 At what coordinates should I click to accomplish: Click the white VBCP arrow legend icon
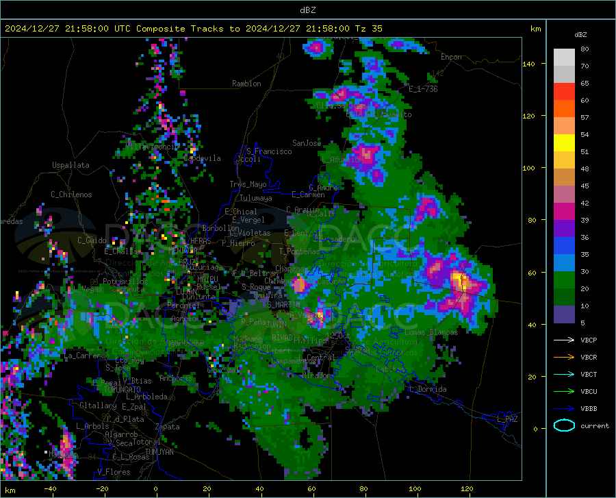click(x=564, y=340)
